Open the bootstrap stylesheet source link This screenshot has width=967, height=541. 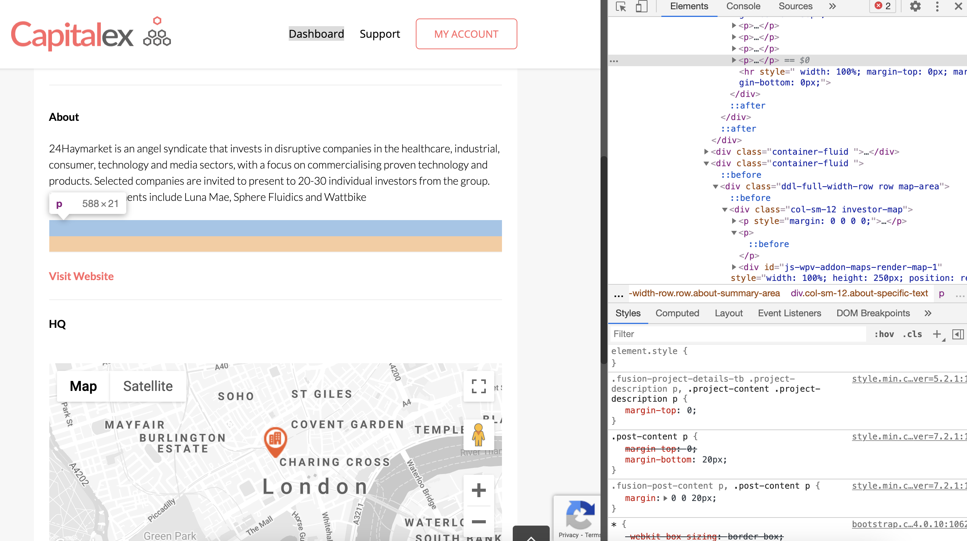[x=909, y=524]
